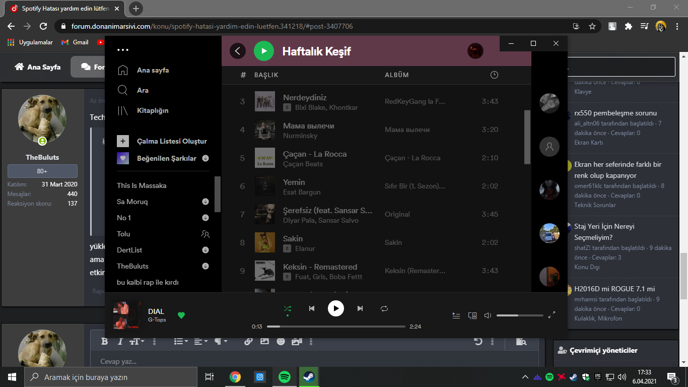Sort tracks by the duration clock icon

(494, 75)
